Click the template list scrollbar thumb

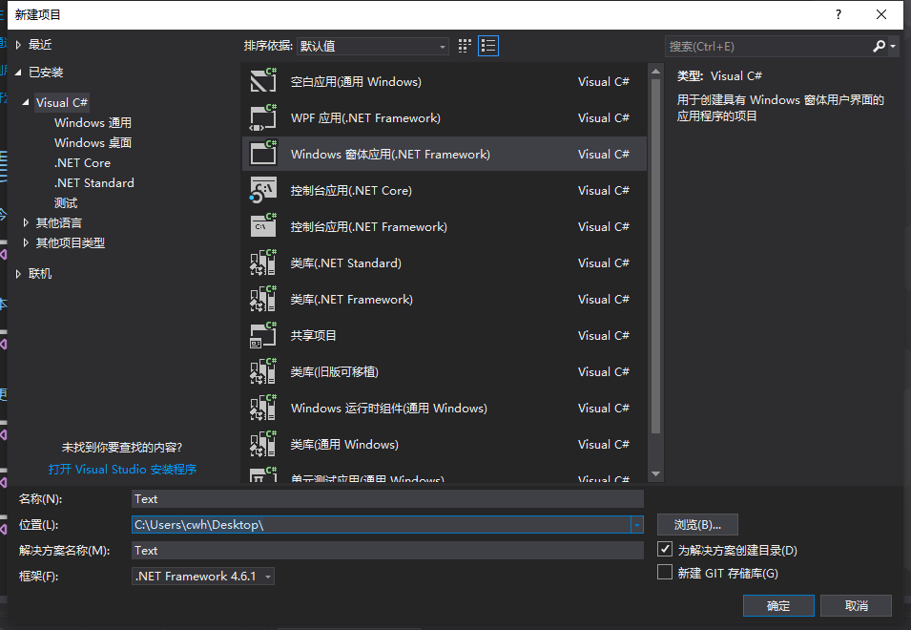[656, 256]
